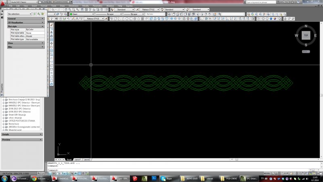323x182 pixels.
Task: Select the Move tool in modify toolbar
Action: 52,43
